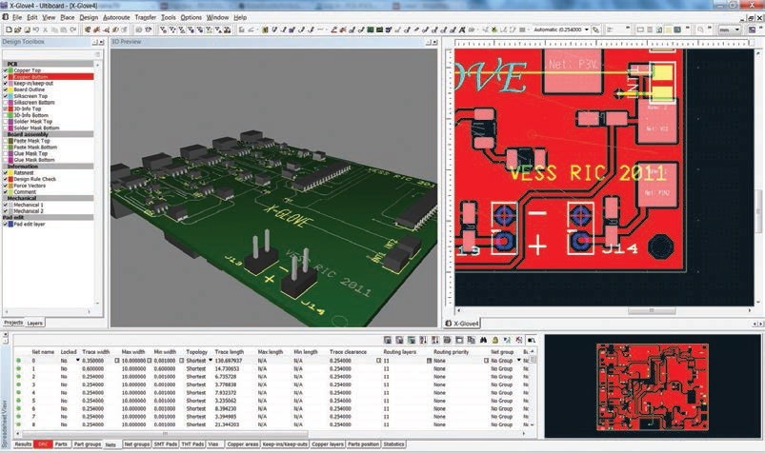Click the first icon in the spreadsheet toolbar

click(x=389, y=340)
